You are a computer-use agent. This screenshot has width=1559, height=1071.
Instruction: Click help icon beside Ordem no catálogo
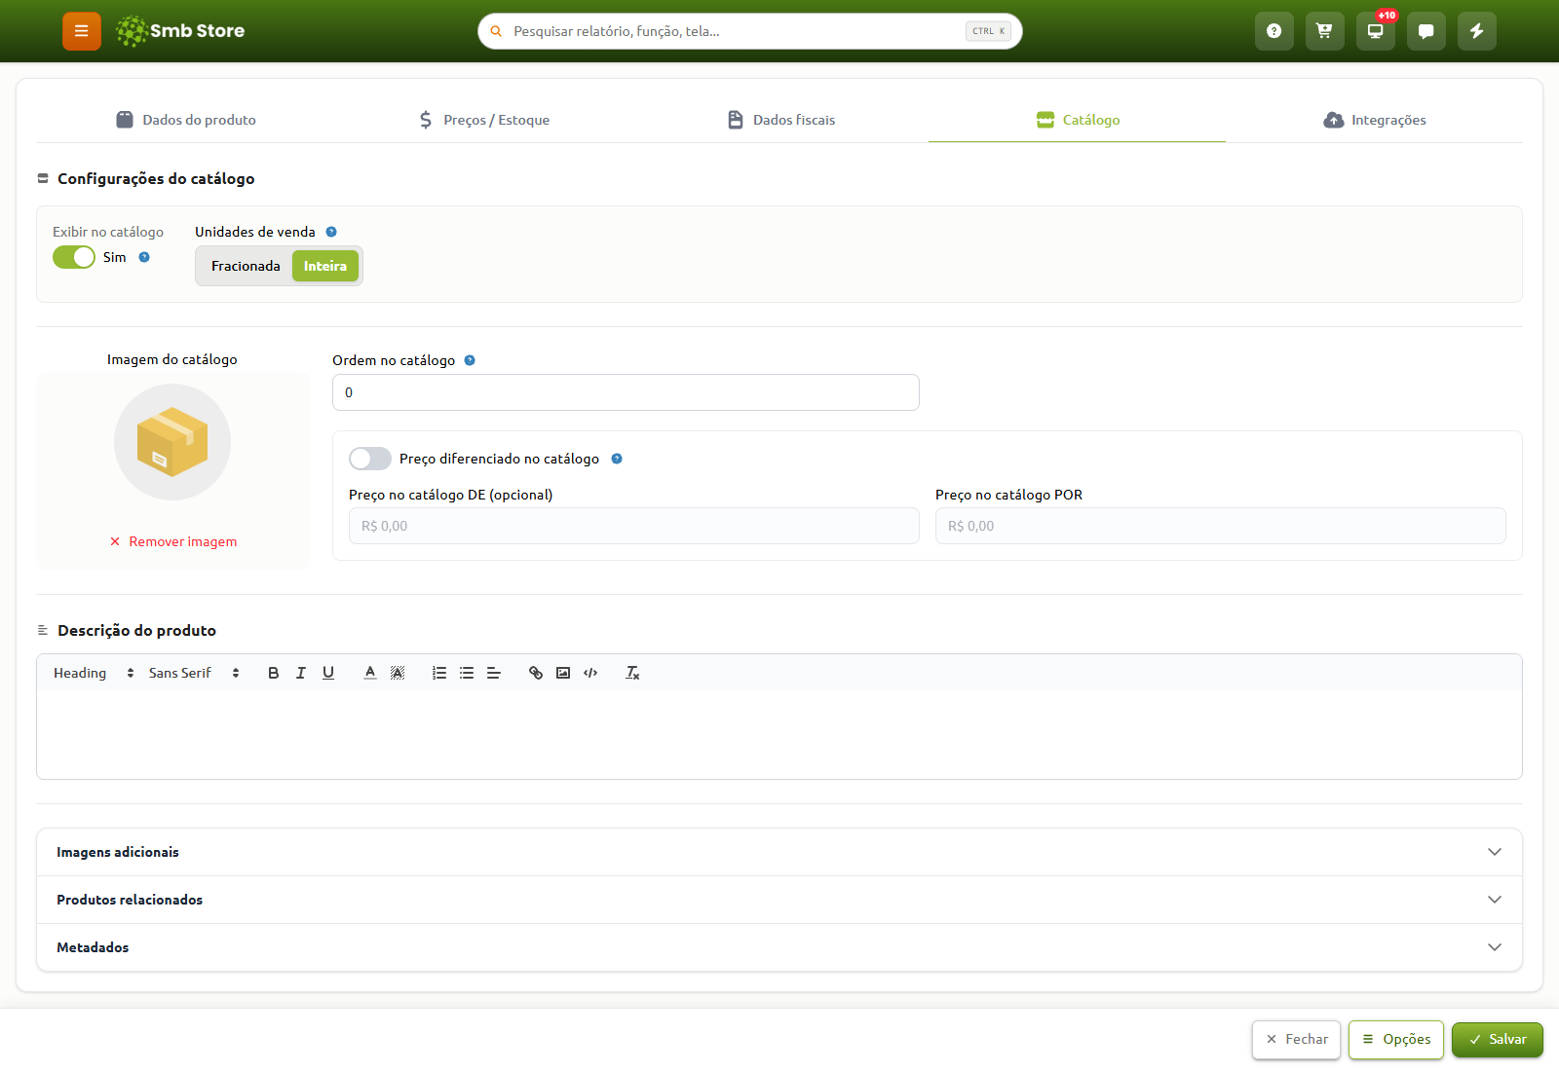[x=470, y=360]
